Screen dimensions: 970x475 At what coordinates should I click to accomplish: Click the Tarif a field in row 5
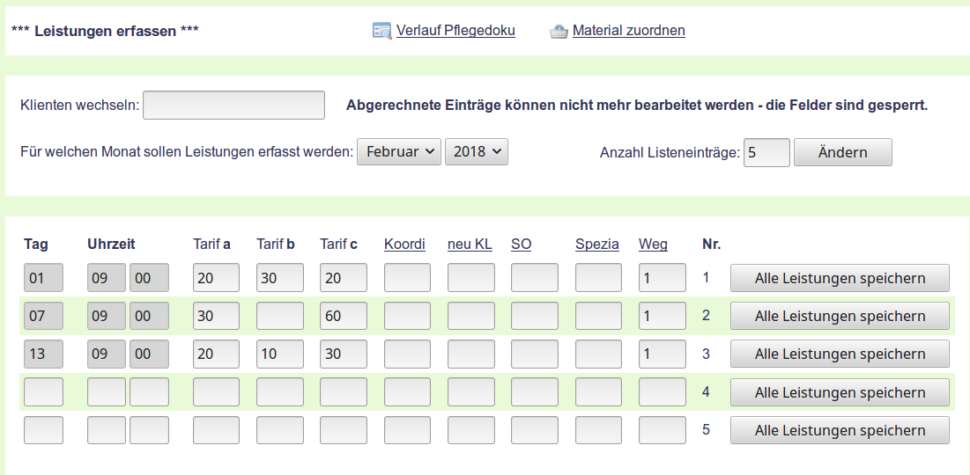pyautogui.click(x=216, y=430)
